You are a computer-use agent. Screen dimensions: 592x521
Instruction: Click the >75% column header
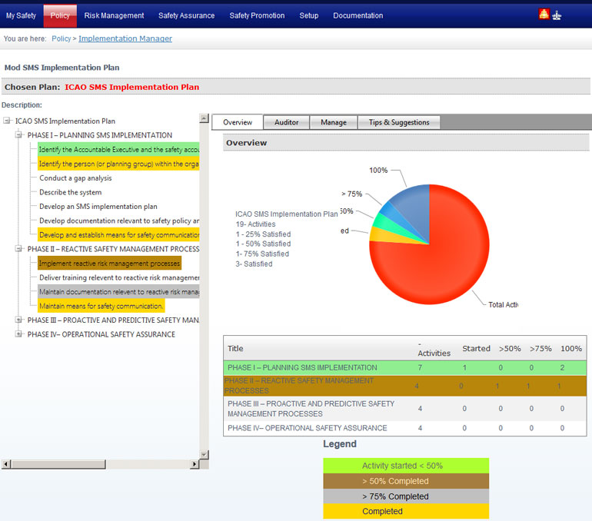[540, 348]
